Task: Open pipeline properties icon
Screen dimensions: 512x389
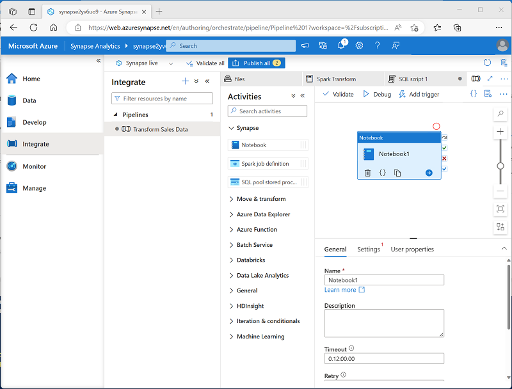Action: click(x=488, y=94)
